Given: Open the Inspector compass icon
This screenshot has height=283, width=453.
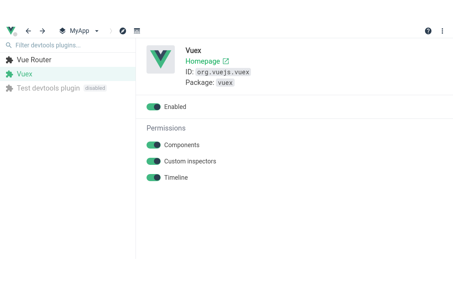Looking at the screenshot, I should coord(123,31).
